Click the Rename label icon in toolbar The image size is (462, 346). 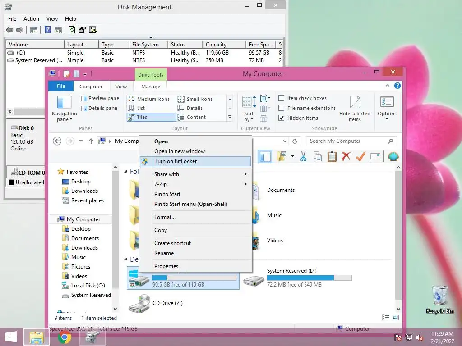(x=375, y=156)
